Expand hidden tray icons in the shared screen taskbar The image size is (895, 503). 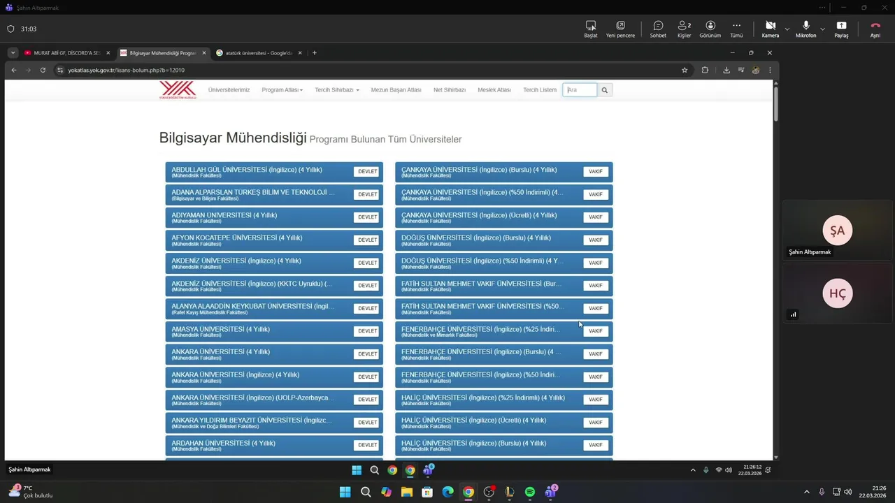(x=693, y=470)
